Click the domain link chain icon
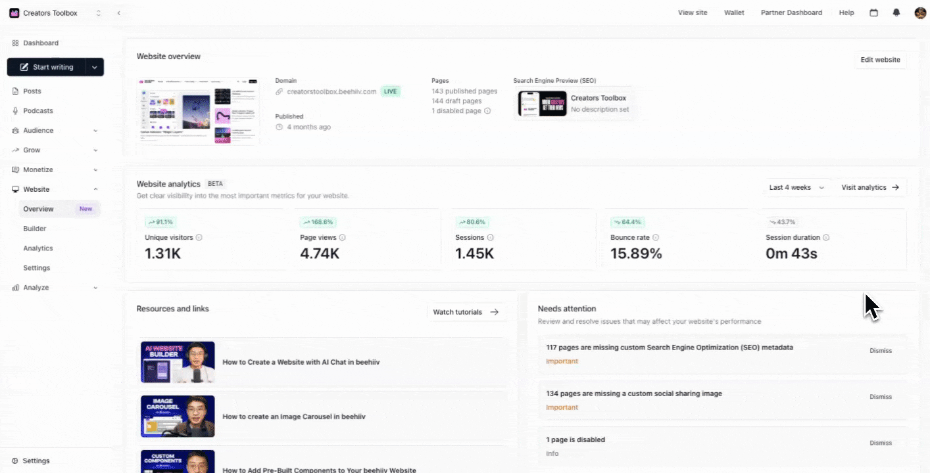The height and width of the screenshot is (473, 930). [x=280, y=91]
